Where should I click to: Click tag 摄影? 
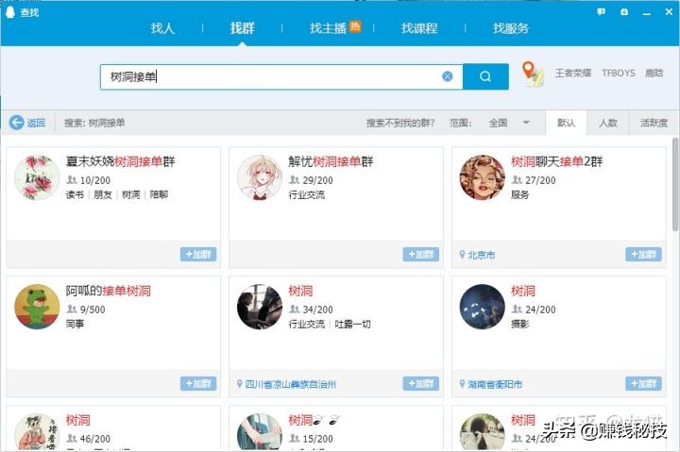[519, 324]
